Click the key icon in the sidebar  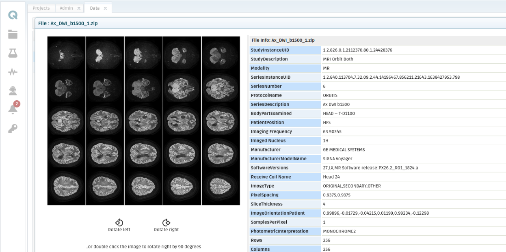coord(13,128)
